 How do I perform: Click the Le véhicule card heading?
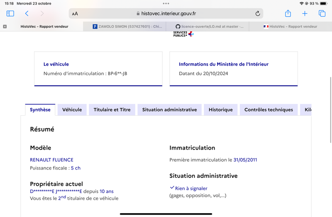(x=56, y=64)
